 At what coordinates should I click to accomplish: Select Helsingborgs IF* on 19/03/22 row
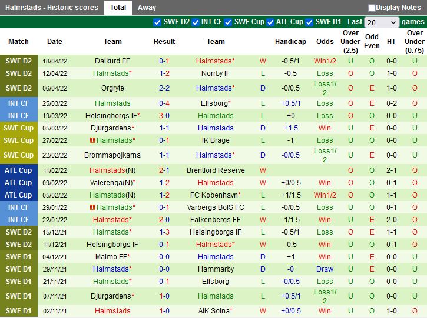click(112, 116)
